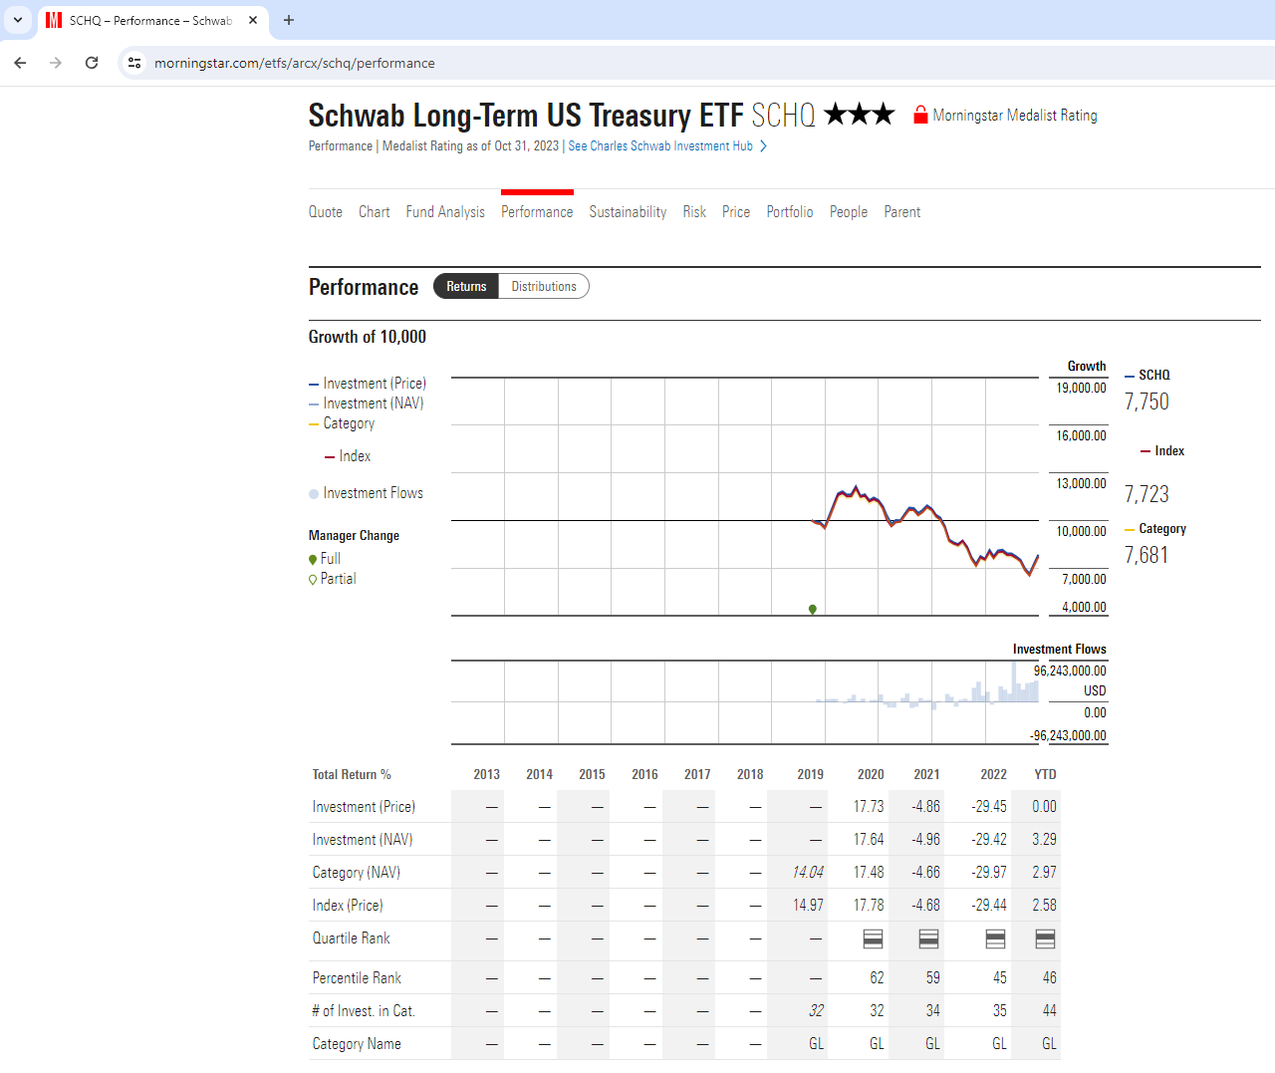Image resolution: width=1275 pixels, height=1073 pixels.
Task: Click the growth line chart peak
Action: pyautogui.click(x=856, y=487)
